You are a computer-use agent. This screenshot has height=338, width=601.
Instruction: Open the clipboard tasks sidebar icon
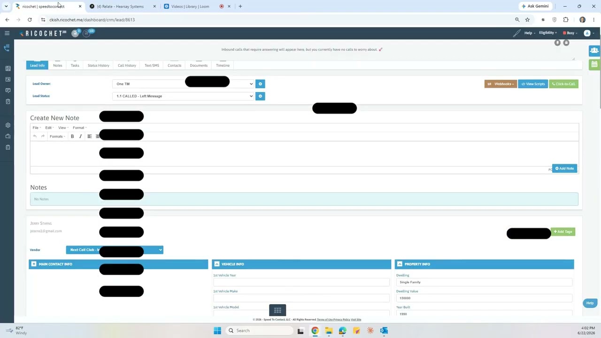click(x=8, y=101)
